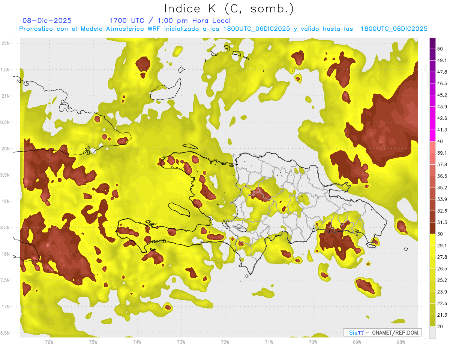
Task: Pick the dark brown swatch between 30 and 31.3
Action: (x=432, y=228)
